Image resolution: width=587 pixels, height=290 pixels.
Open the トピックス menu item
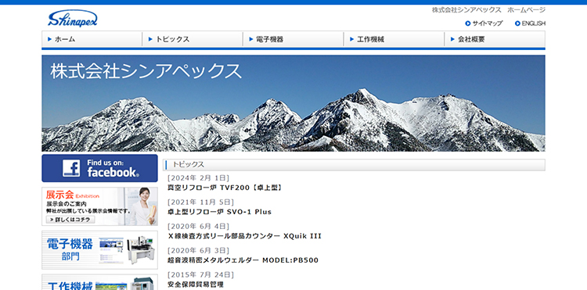pos(193,39)
